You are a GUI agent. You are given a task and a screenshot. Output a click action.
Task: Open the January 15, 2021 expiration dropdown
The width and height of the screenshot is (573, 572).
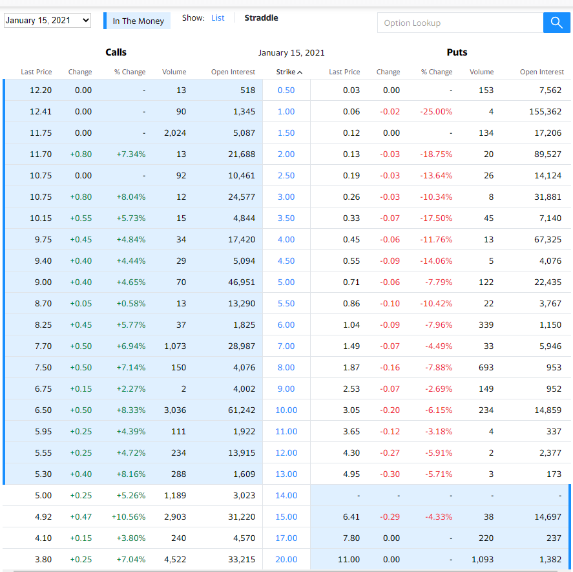[x=48, y=21]
